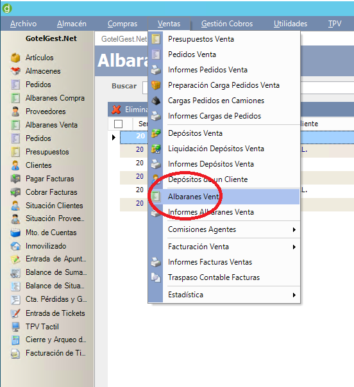The image size is (354, 387).
Task: Open the Utilidades menu
Action: click(x=291, y=24)
